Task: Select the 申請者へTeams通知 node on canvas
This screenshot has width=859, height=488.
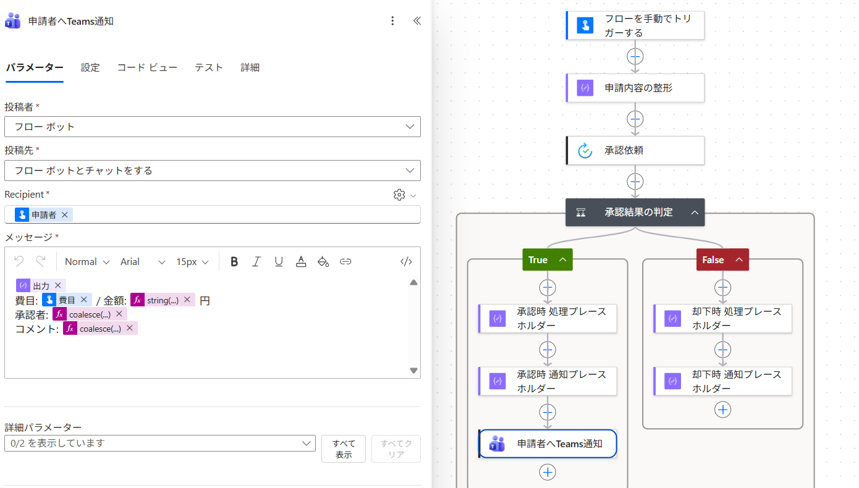Action: (x=548, y=444)
